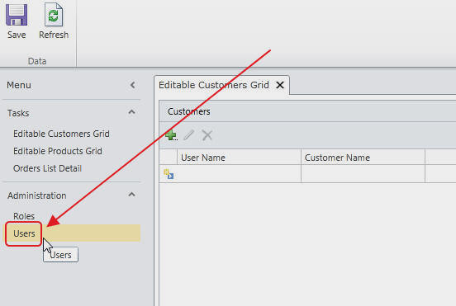The image size is (456, 306).
Task: Open Orders List Detail menu item
Action: (47, 168)
